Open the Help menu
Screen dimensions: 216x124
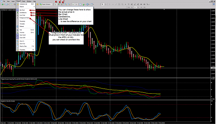[x=35, y=1]
